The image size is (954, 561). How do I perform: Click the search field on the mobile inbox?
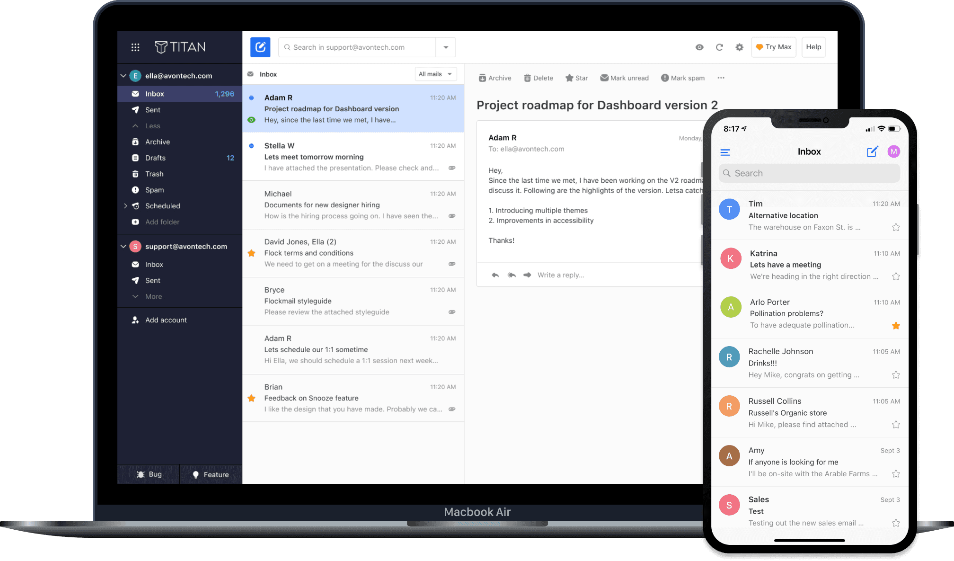(x=809, y=173)
